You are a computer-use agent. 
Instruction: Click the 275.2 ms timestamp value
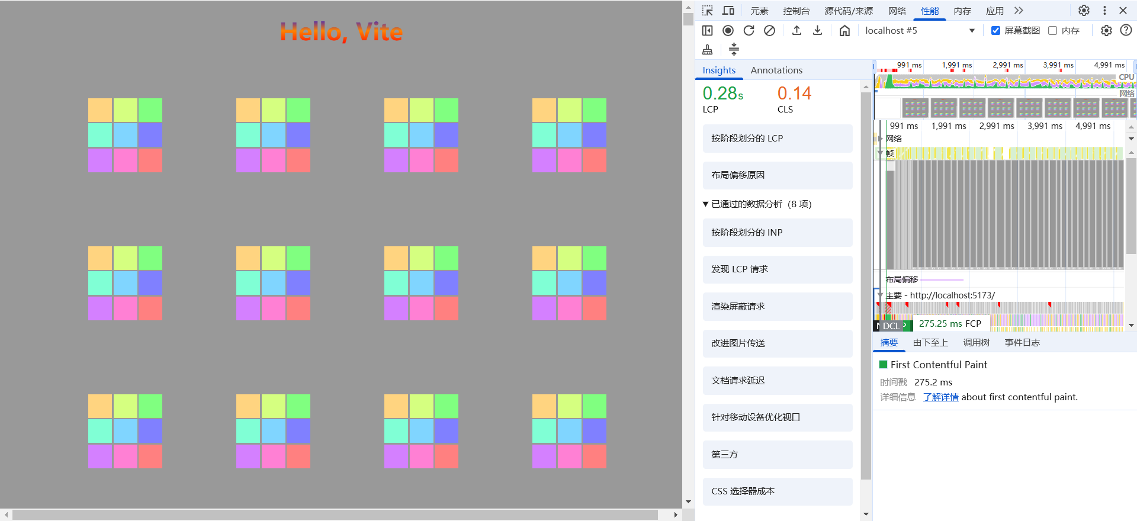[x=933, y=382]
